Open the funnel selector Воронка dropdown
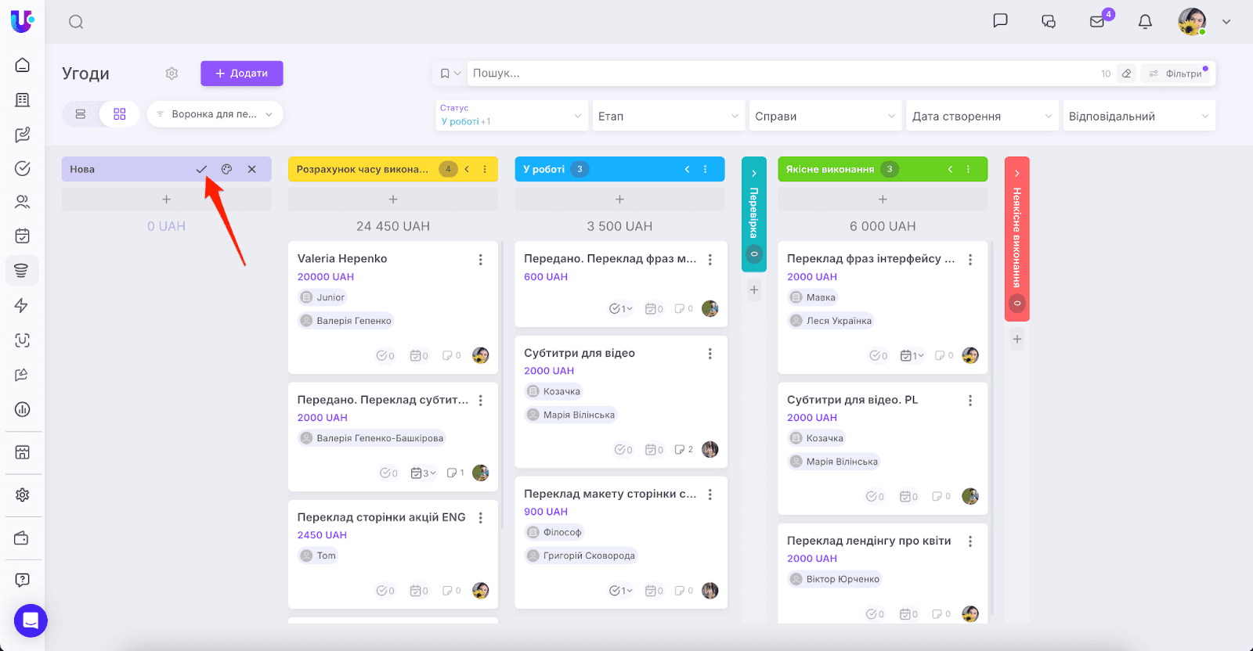This screenshot has height=651, width=1253. (215, 114)
